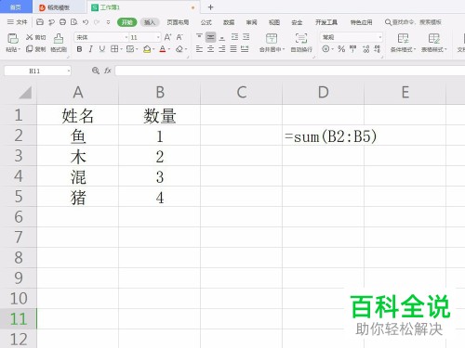Expand the font color dropdown arrow
Image resolution: width=465 pixels, height=348 pixels.
click(169, 49)
